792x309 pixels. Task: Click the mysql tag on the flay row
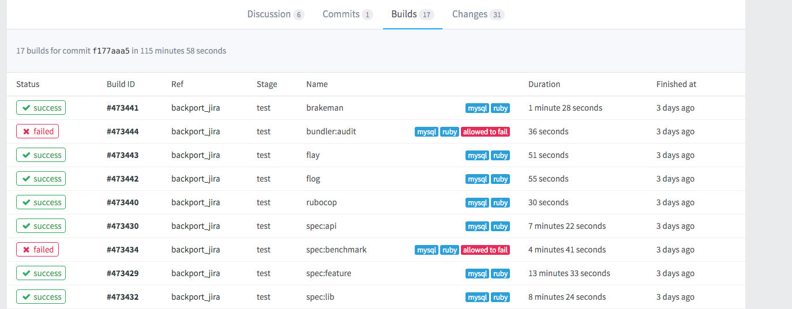coord(477,156)
